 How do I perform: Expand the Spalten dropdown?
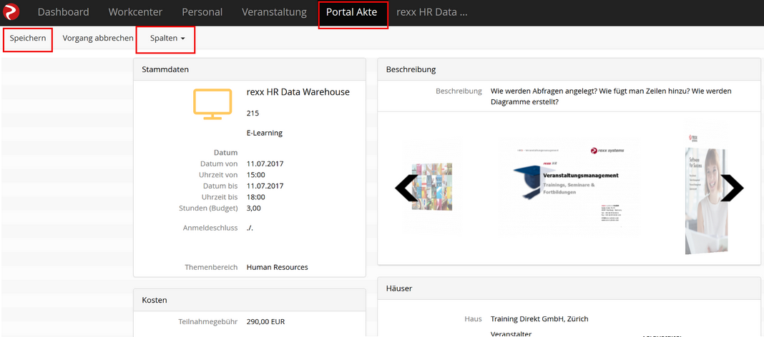166,39
